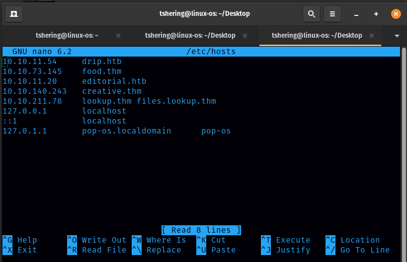Click the ^K Cut shortcut
This screenshot has height=262, width=407.
pos(211,240)
